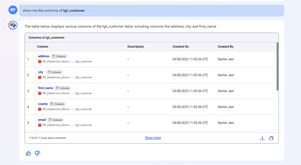Click the Column badge beside email
This screenshot has width=301, height=165.
click(55, 120)
